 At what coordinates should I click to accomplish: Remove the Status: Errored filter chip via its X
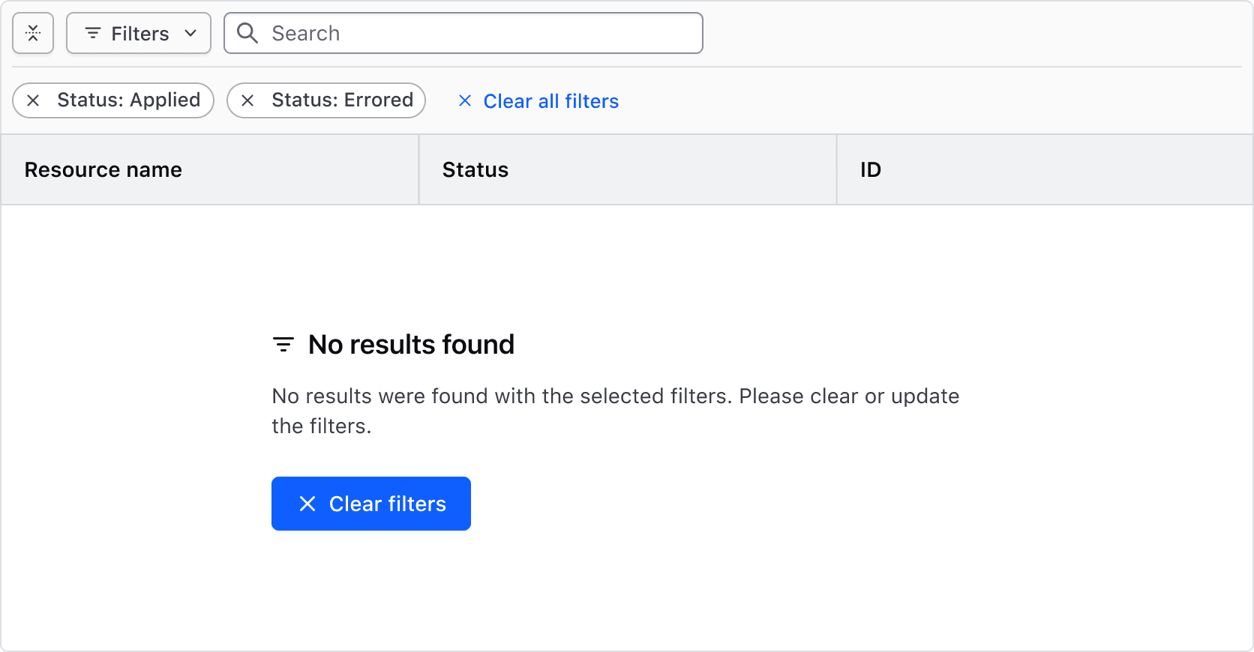(x=249, y=100)
